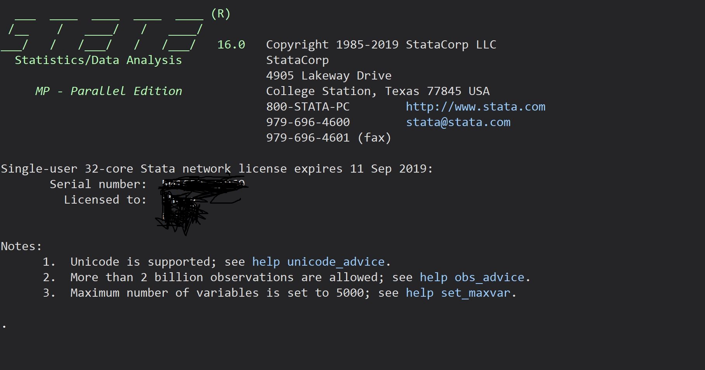Image resolution: width=705 pixels, height=370 pixels.
Task: Click the 800-STATA-PC phone number
Action: 308,107
